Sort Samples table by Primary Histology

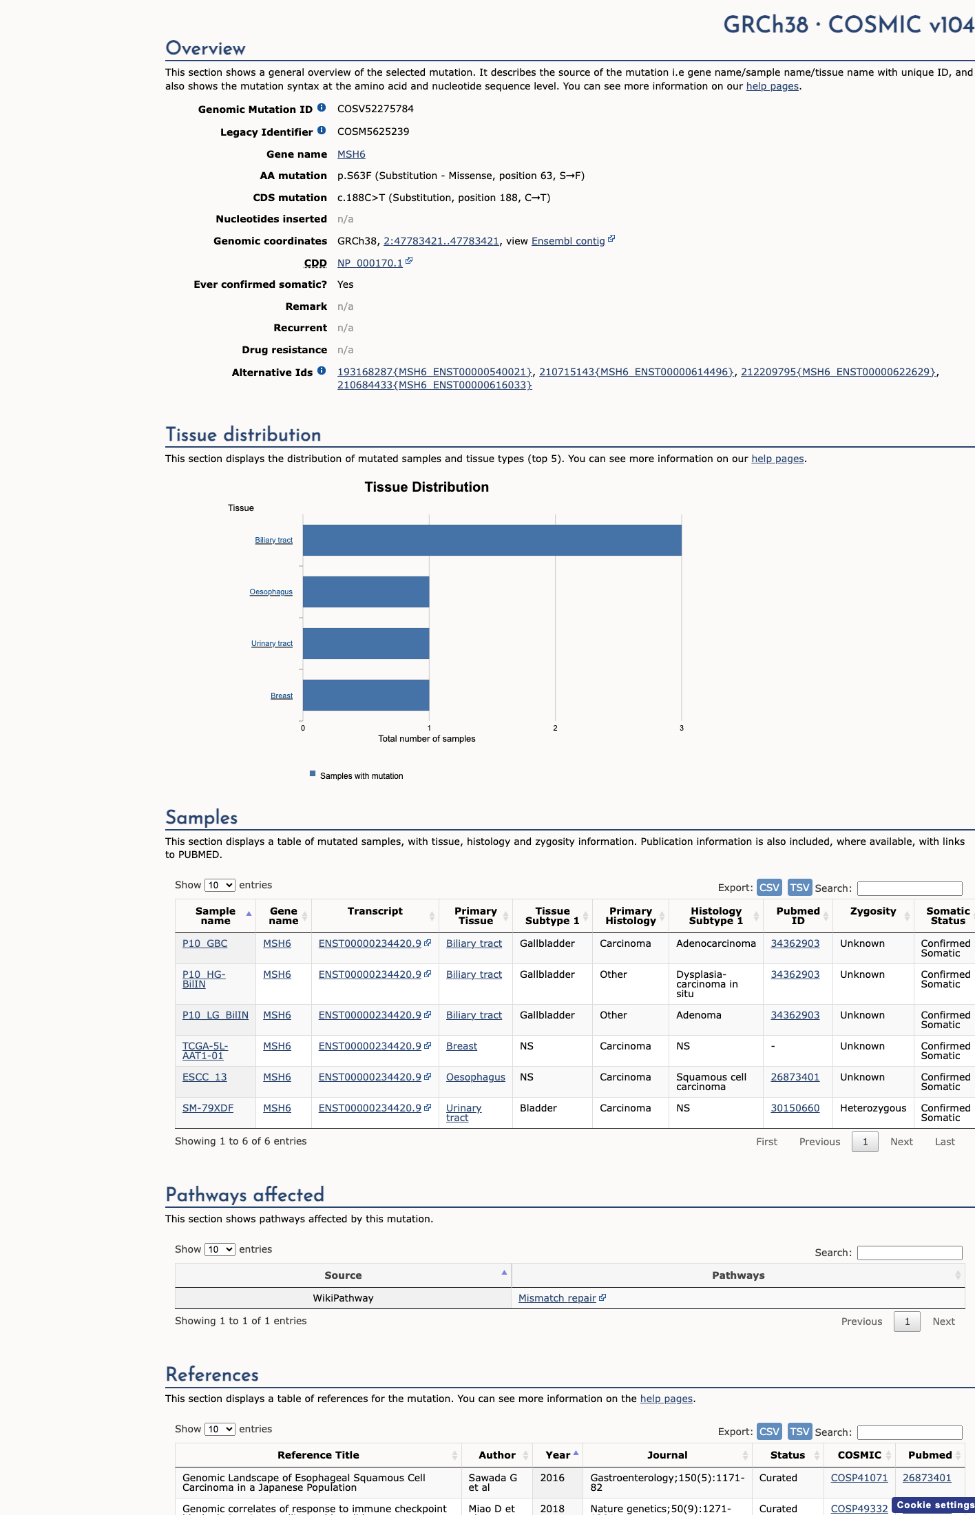(631, 916)
